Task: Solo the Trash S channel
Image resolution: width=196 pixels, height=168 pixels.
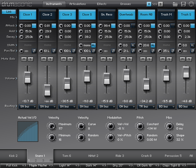Action: click(189, 59)
